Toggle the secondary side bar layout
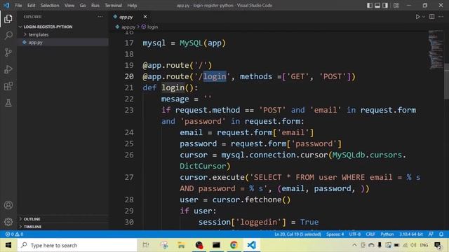 385,6
